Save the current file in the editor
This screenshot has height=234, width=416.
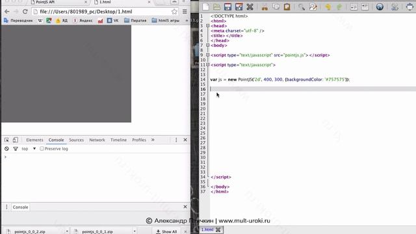(x=227, y=6)
